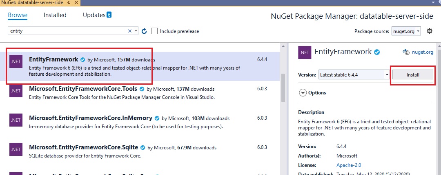
Task: Select Microsoft.EntityFrameworkCore.Tools package
Action: [x=140, y=95]
